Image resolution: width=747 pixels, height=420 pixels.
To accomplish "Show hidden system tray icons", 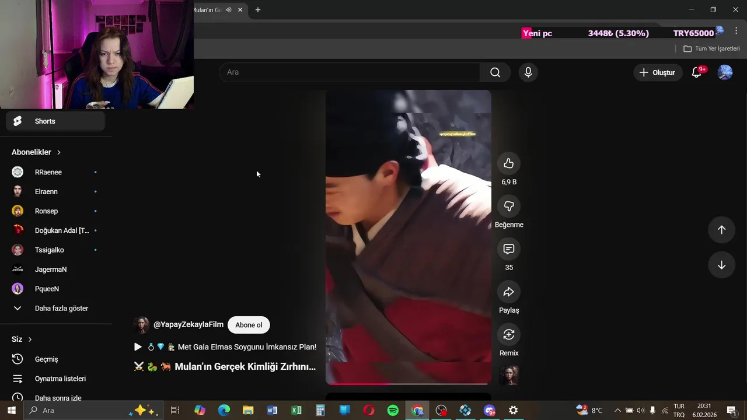I will pyautogui.click(x=617, y=411).
